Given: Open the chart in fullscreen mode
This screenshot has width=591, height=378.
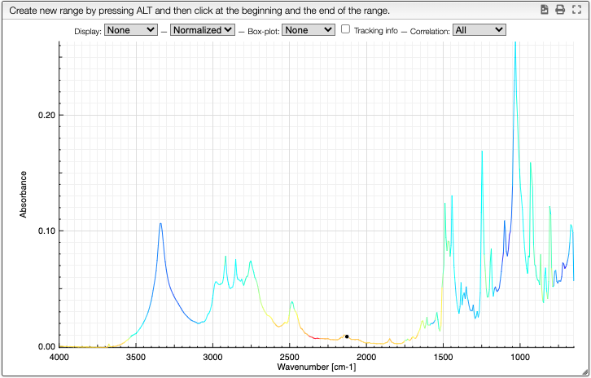Looking at the screenshot, I should click(576, 10).
